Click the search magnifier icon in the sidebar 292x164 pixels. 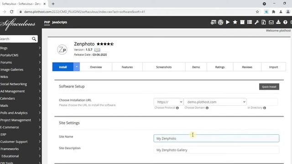(34, 39)
